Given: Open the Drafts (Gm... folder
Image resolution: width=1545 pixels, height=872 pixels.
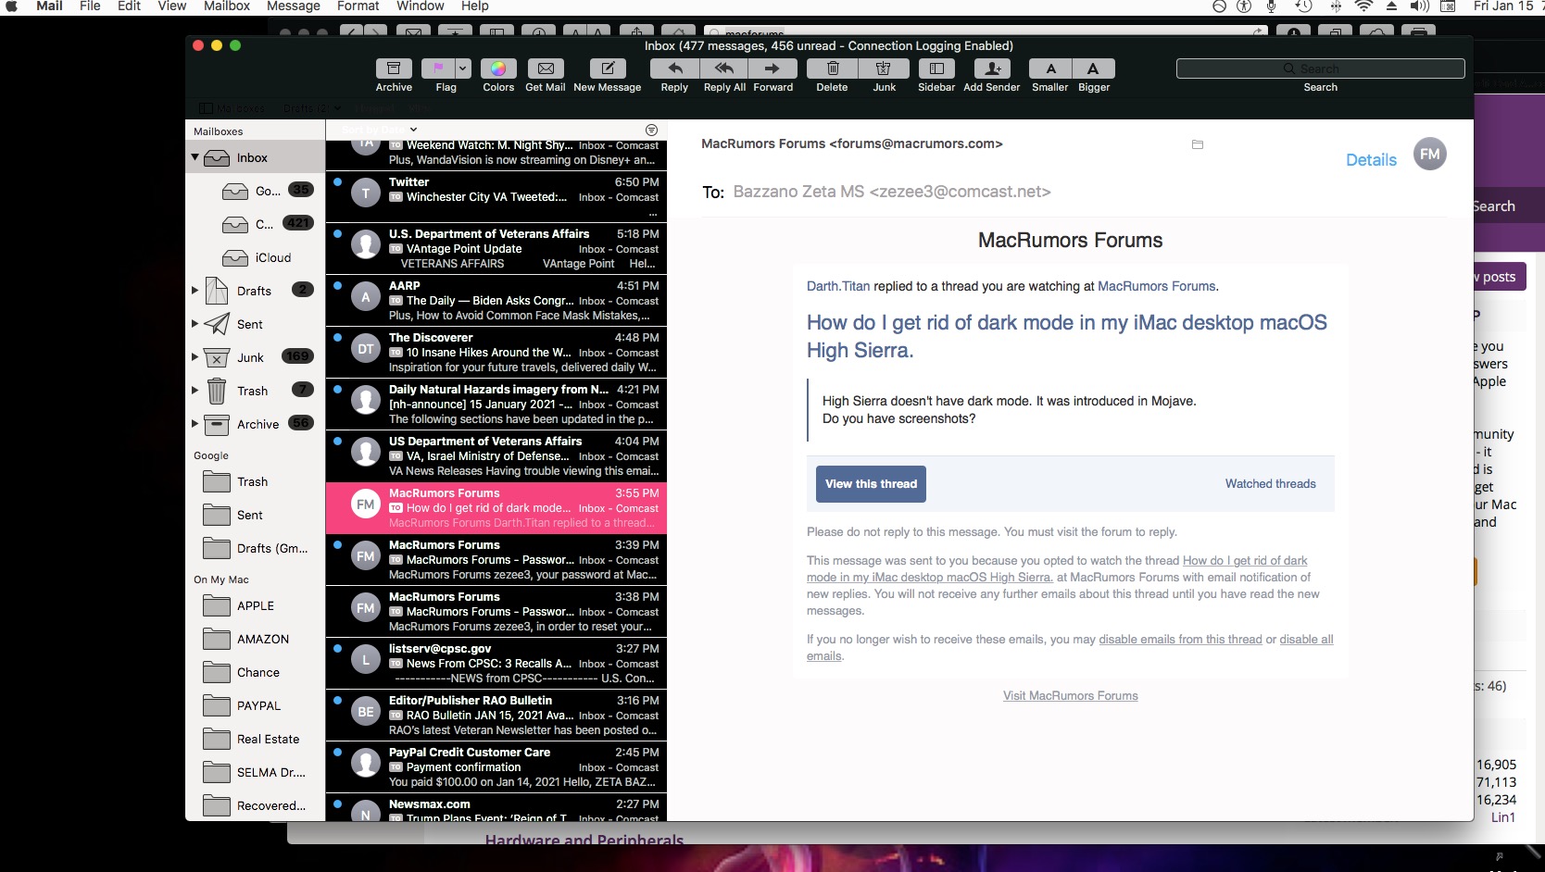Looking at the screenshot, I should [x=256, y=548].
